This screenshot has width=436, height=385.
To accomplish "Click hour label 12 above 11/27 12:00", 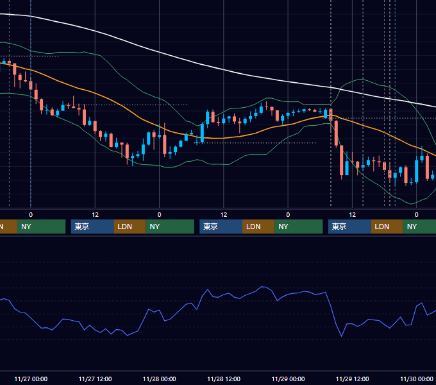I will tap(95, 215).
